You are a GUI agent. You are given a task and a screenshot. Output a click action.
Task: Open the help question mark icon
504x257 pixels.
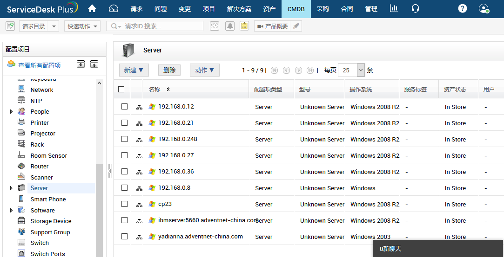click(x=462, y=9)
